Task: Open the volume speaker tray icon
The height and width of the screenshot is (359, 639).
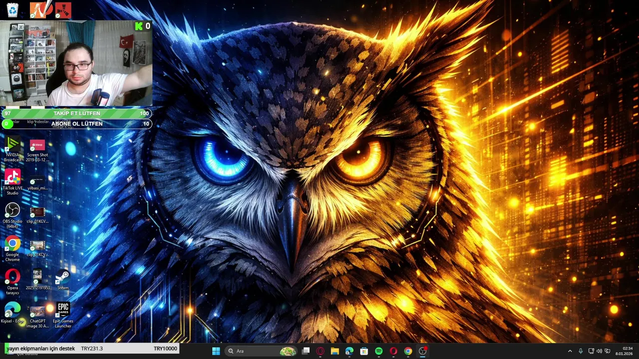Action: pos(599,351)
